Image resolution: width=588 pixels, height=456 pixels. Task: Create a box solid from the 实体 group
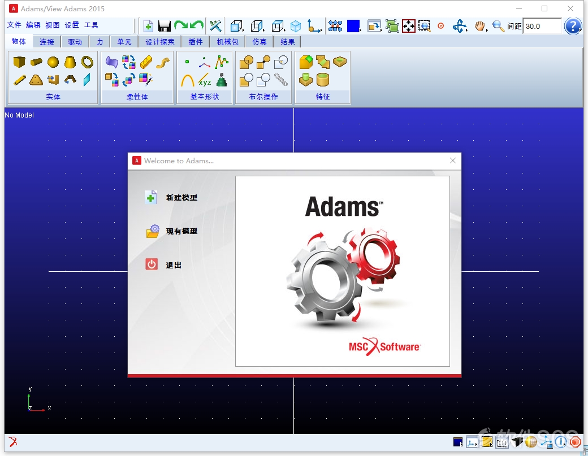coord(19,62)
